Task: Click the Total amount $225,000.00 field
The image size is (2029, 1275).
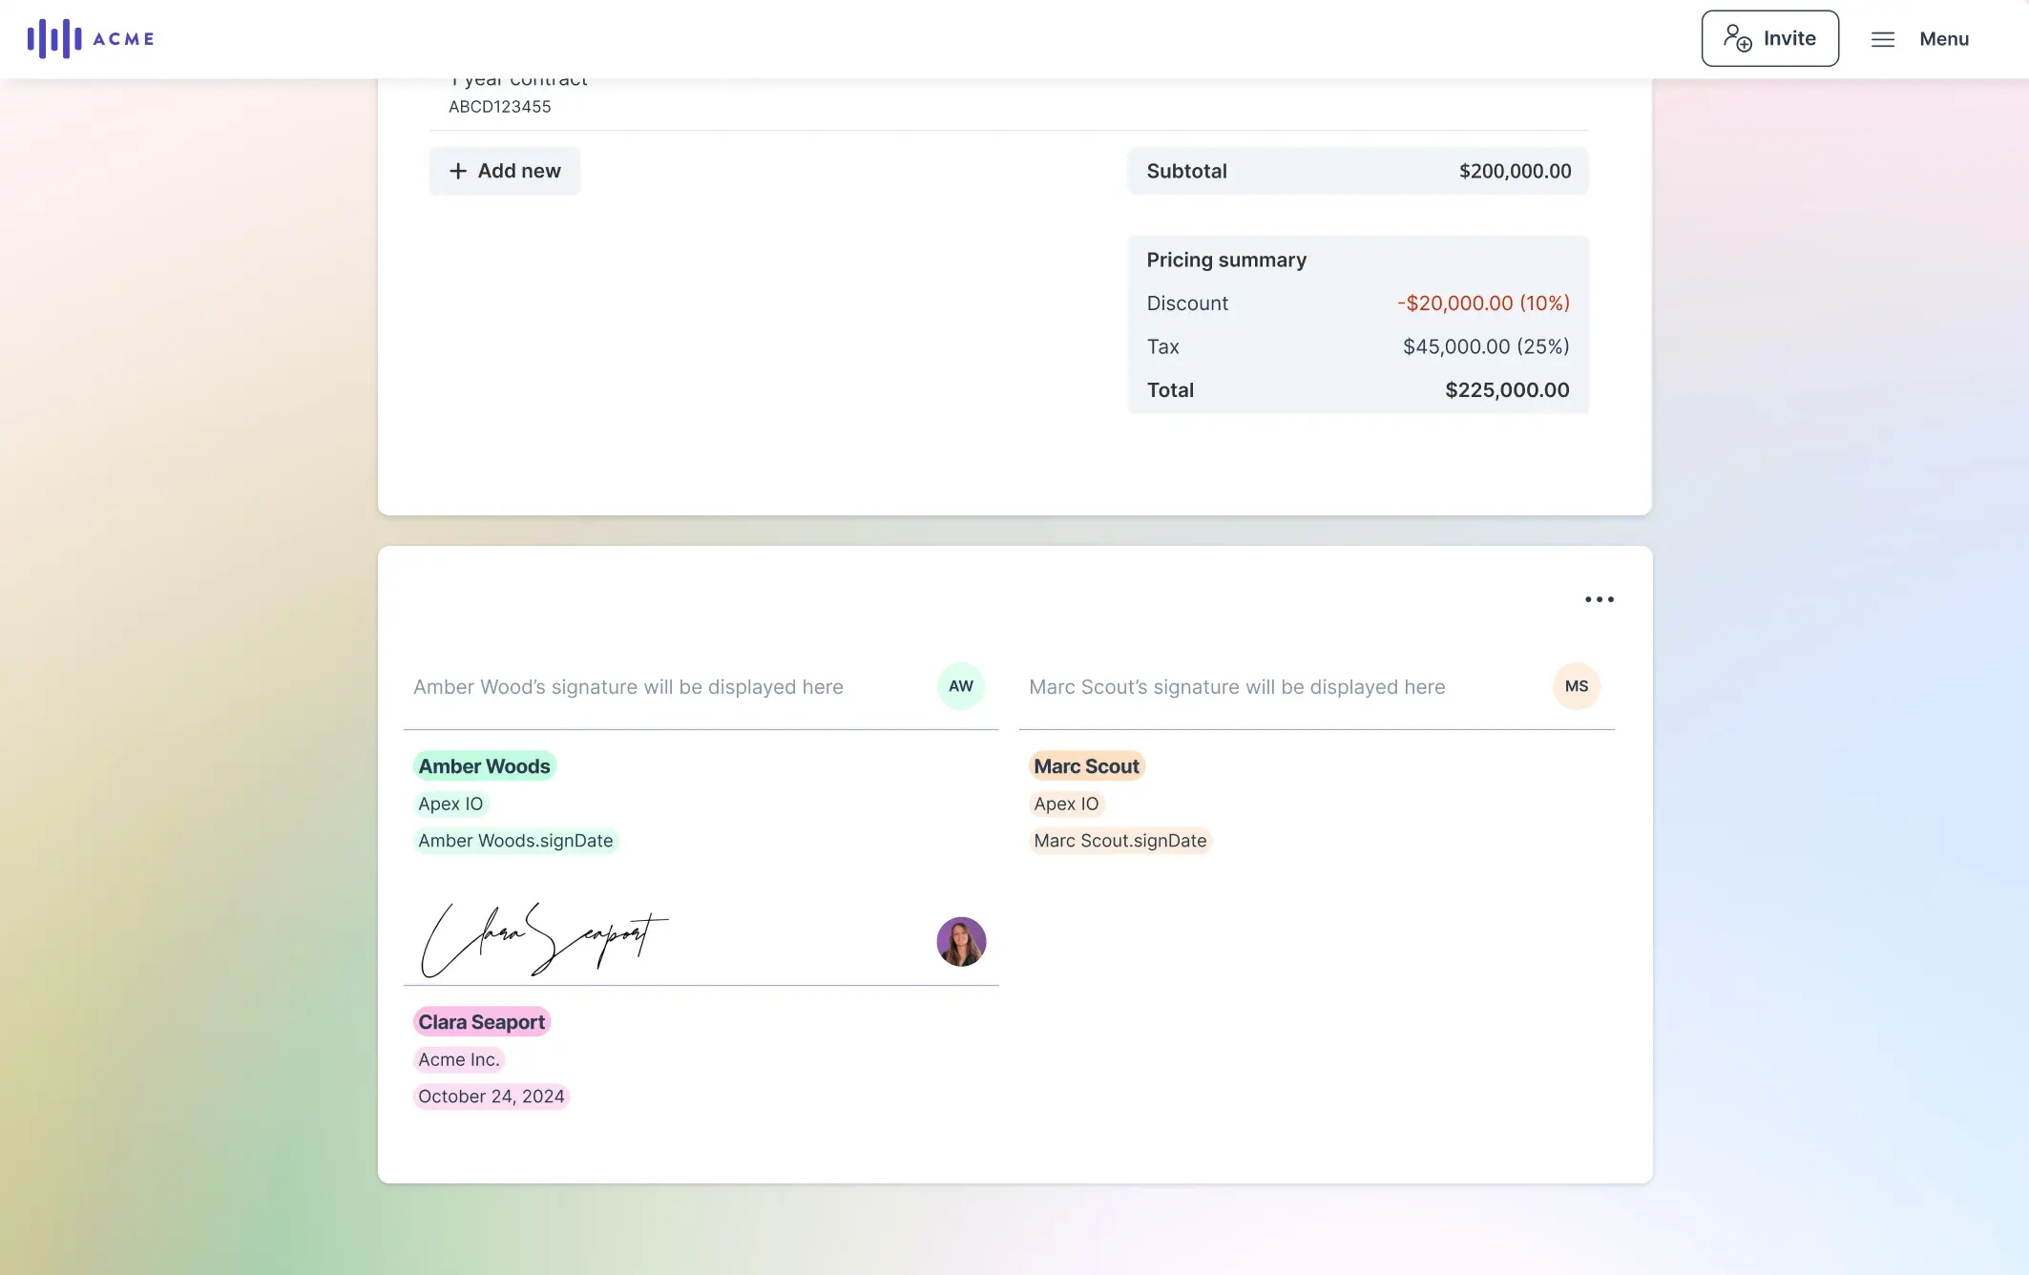Action: [1508, 389]
